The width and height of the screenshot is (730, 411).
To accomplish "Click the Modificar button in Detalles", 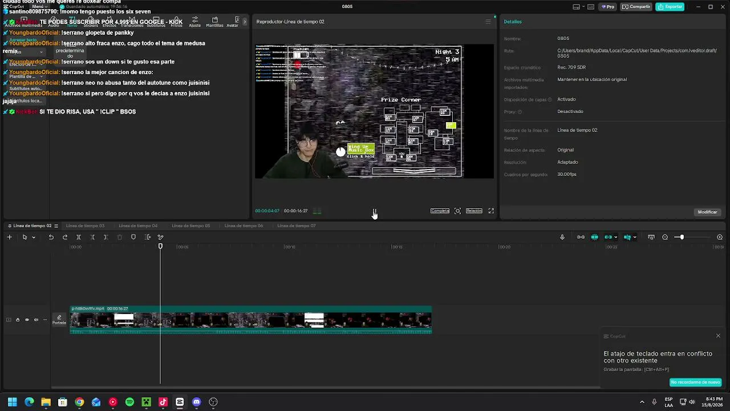I will (707, 212).
